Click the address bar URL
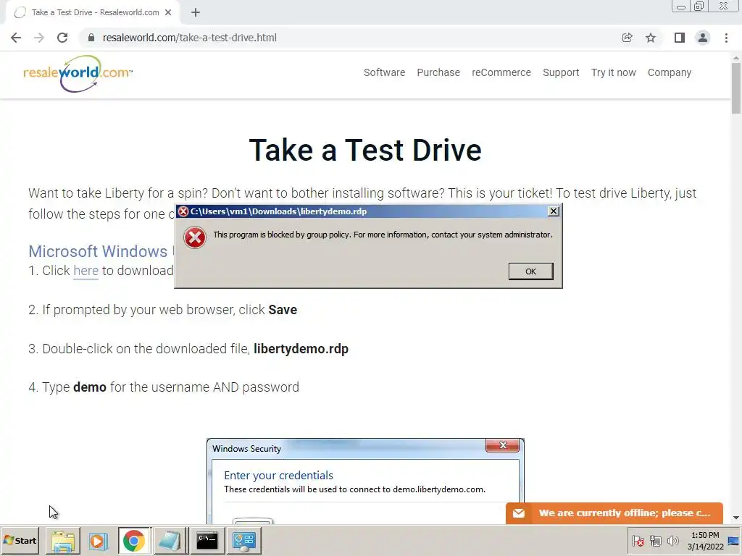The height and width of the screenshot is (556, 742). pyautogui.click(x=189, y=38)
